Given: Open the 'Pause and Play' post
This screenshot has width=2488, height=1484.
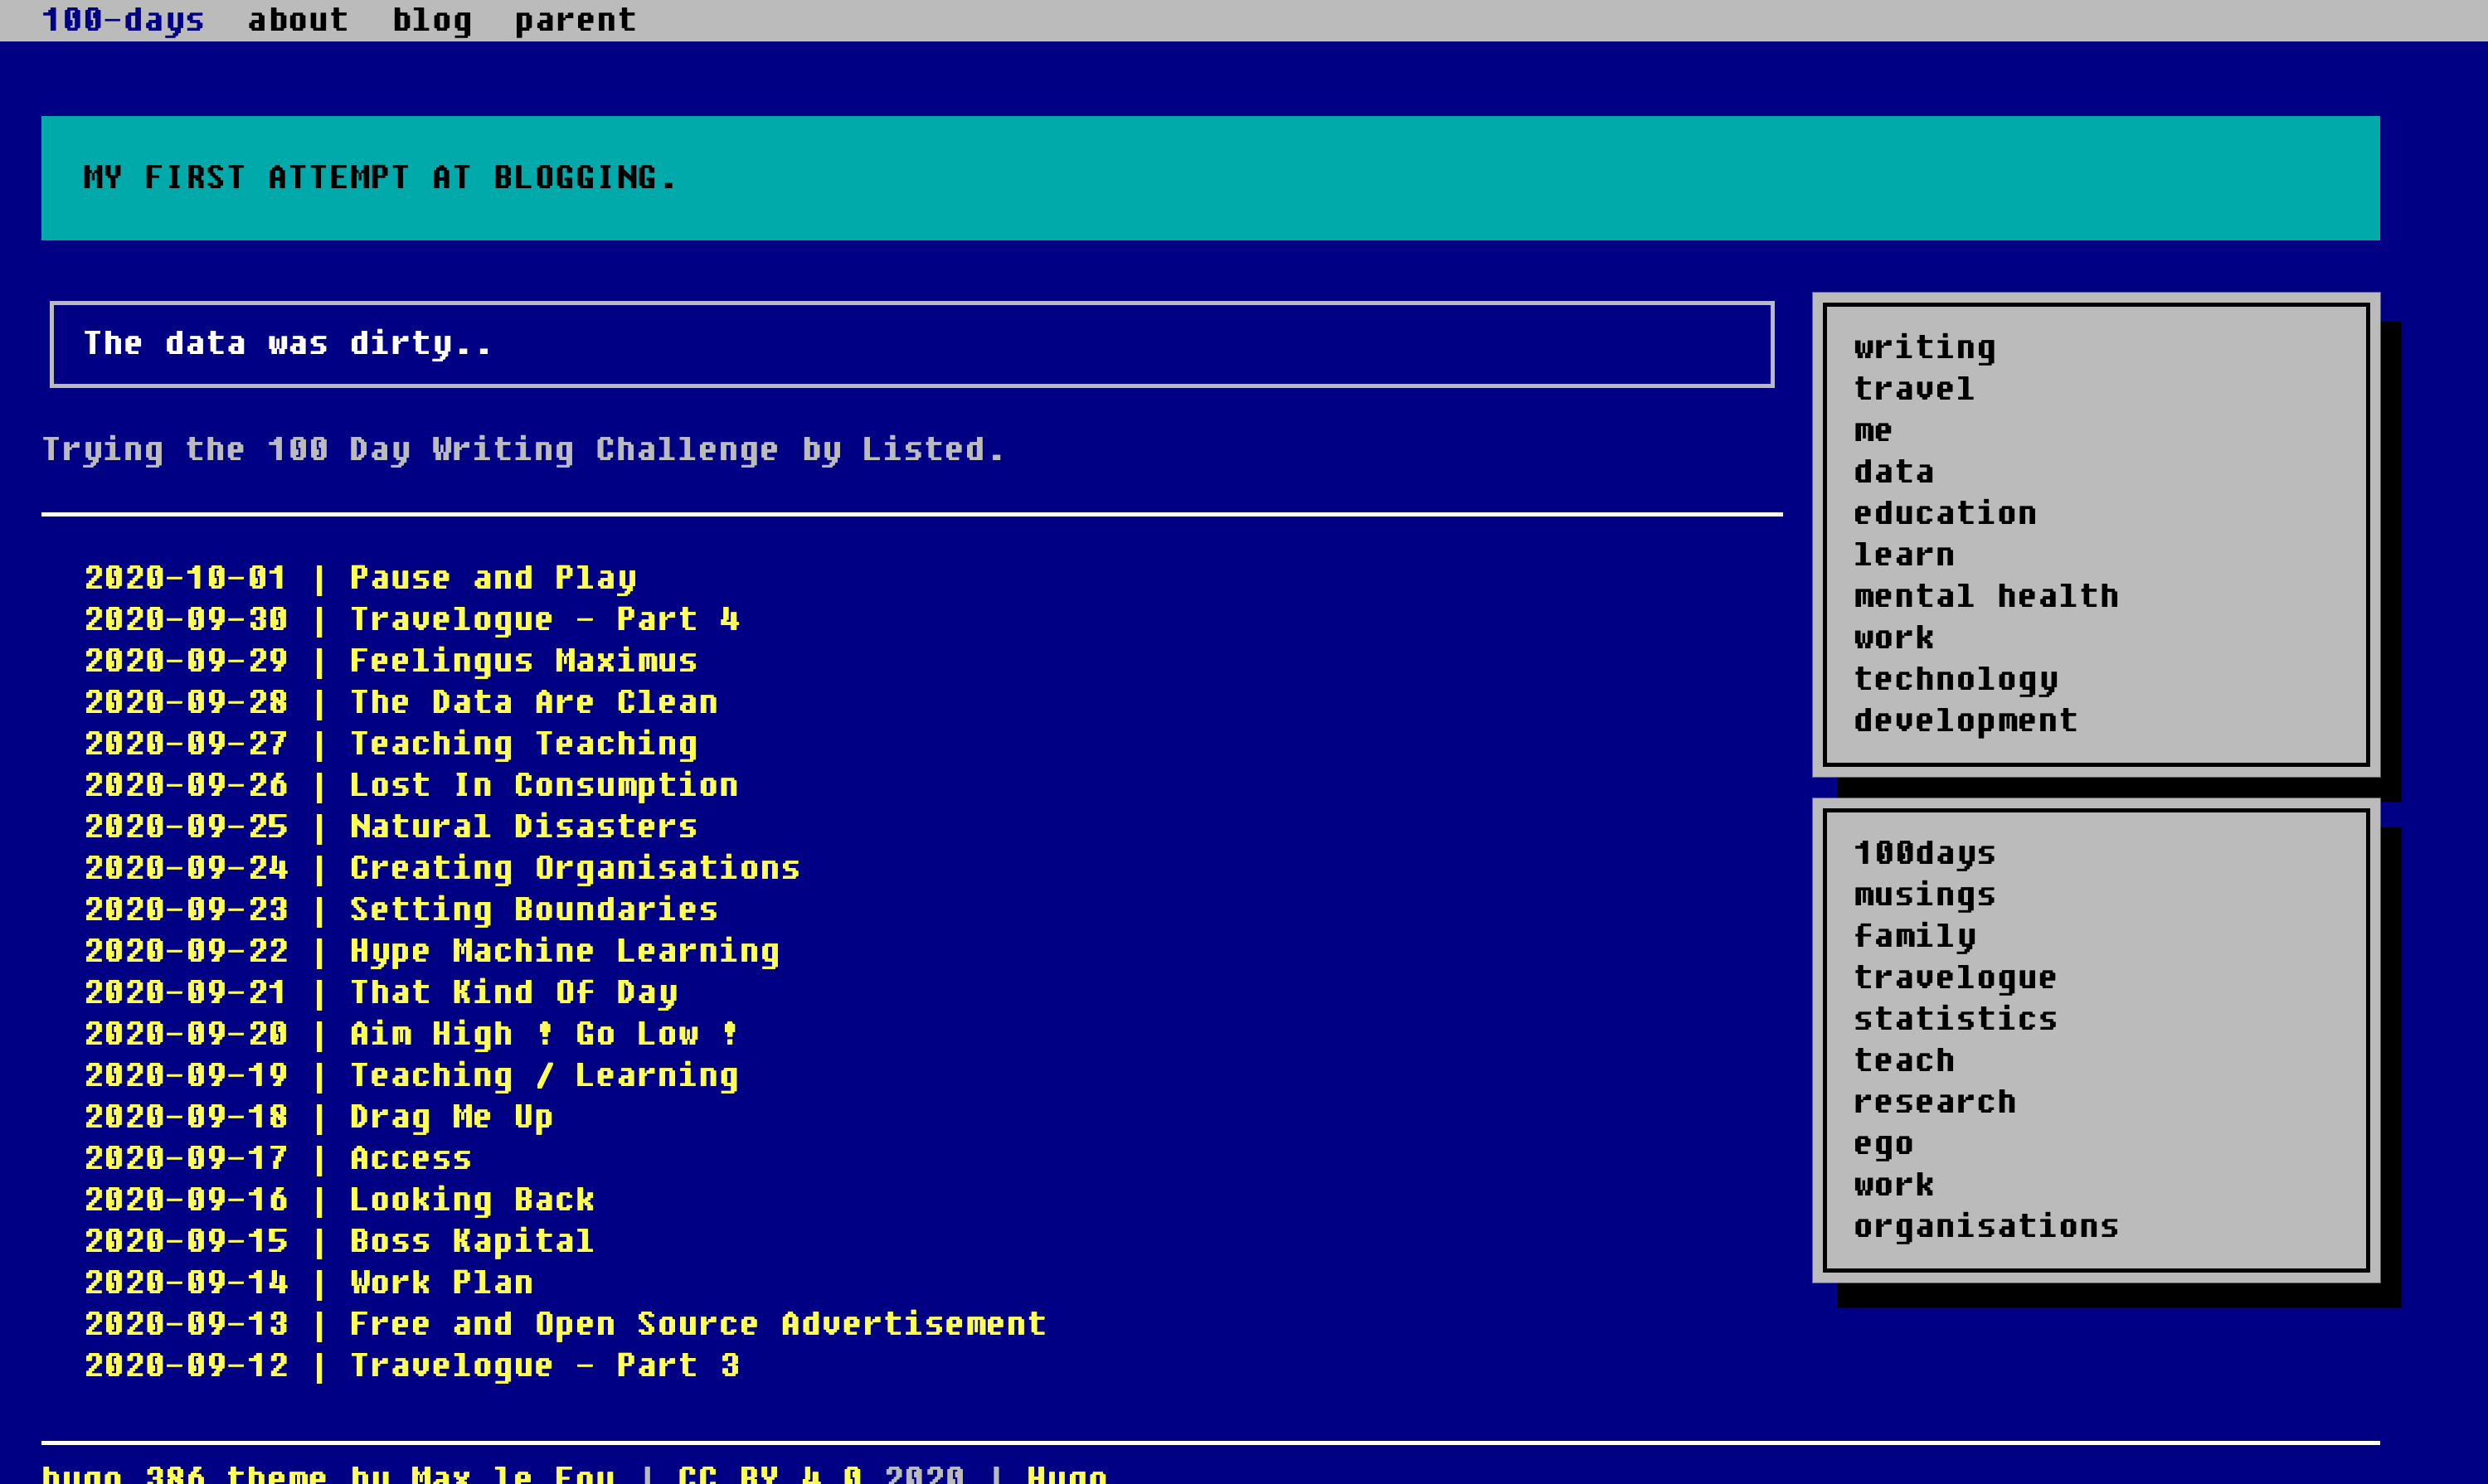Looking at the screenshot, I should click(492, 578).
